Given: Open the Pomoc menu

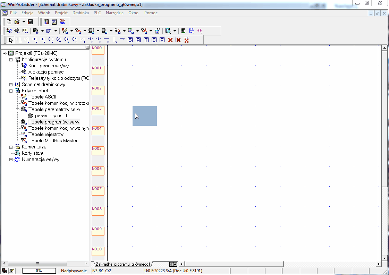Looking at the screenshot, I should pyautogui.click(x=151, y=13).
